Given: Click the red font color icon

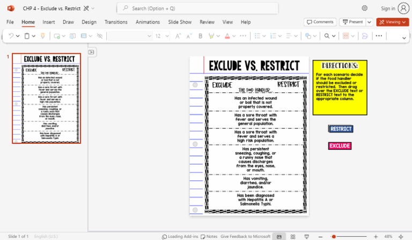Looking at the screenshot, I should [x=227, y=36].
